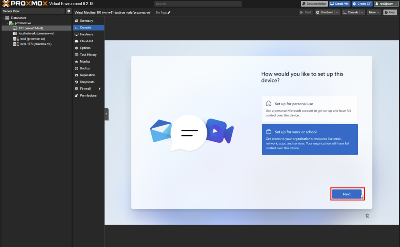Image resolution: width=400 pixels, height=247 pixels.
Task: Click the Documentation button
Action: (x=314, y=4)
